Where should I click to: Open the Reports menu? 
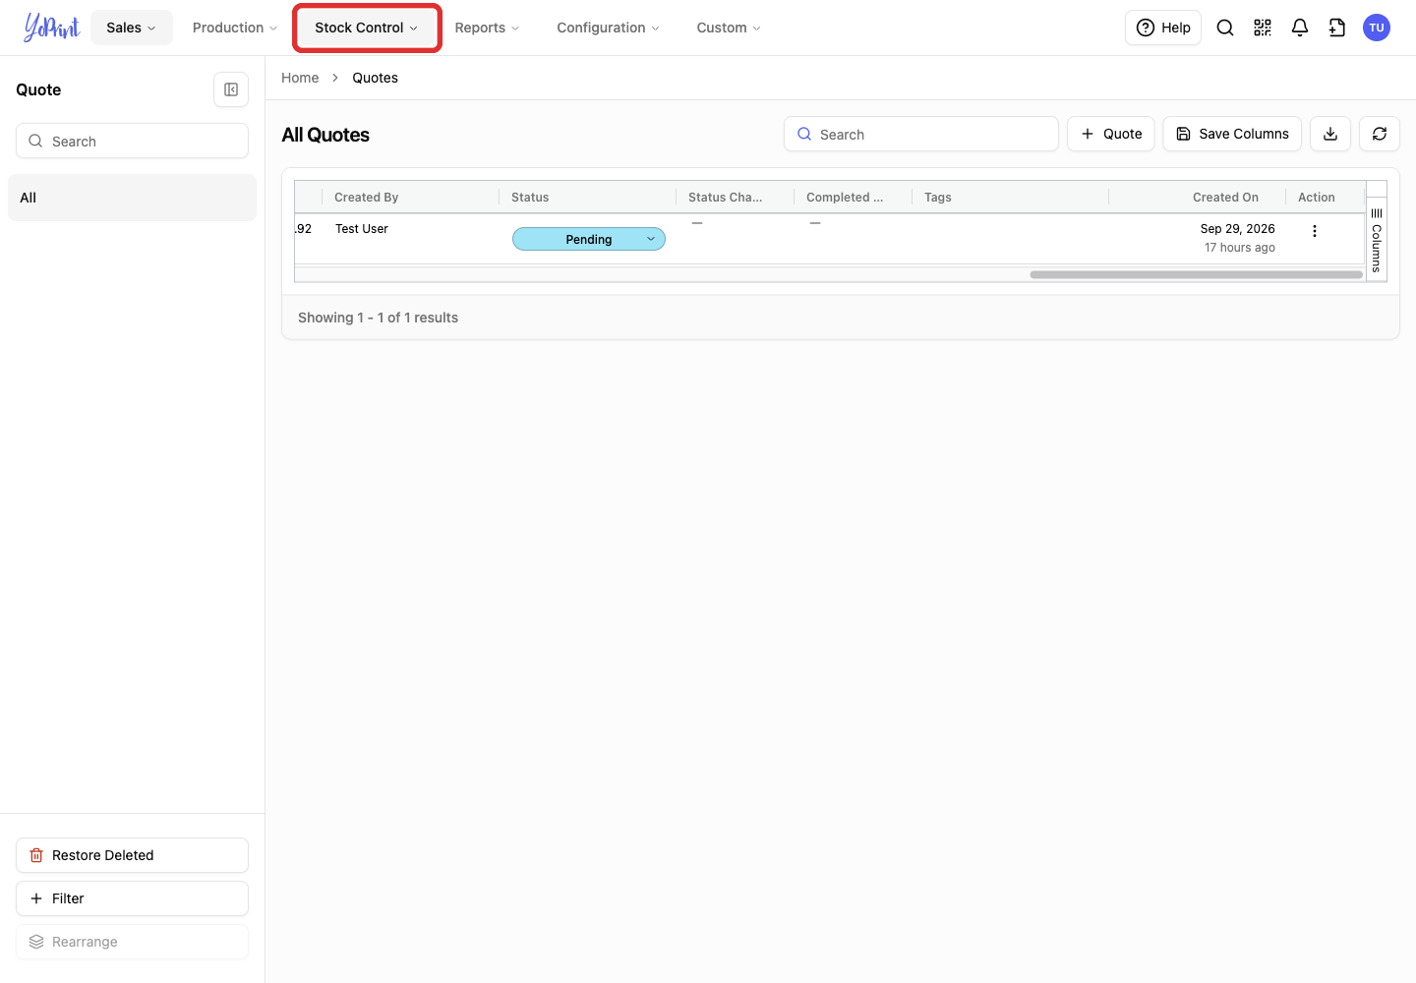coord(487,28)
